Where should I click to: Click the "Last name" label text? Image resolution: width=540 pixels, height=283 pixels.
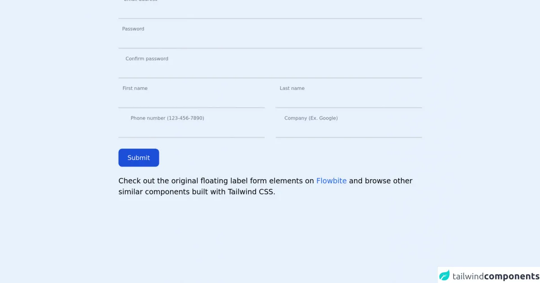tap(292, 88)
